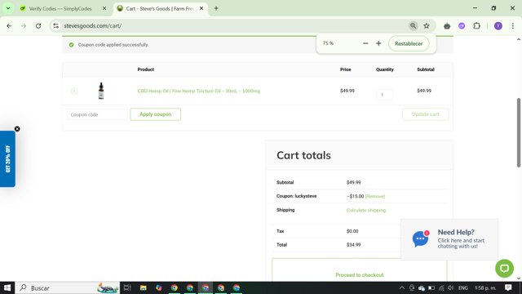This screenshot has width=522, height=294.
Task: Open CBD Hemp Oil Fine Hemp Tincture link
Action: coord(199,91)
